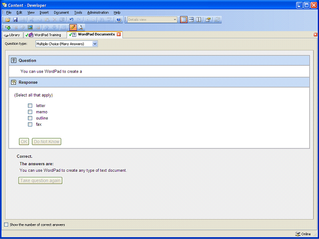319x239 pixels.
Task: Click the red X at far right of tab bar
Action: [x=316, y=34]
